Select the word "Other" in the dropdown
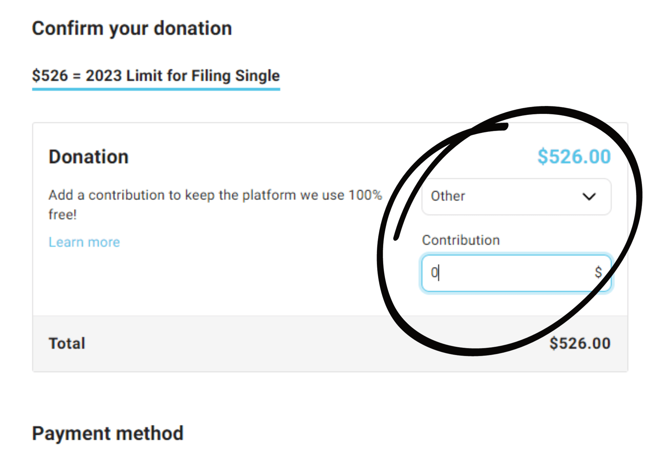656x463 pixels. 447,196
